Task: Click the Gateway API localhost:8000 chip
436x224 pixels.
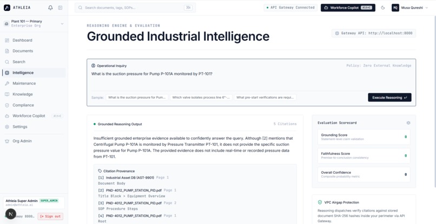Action: 374,33
